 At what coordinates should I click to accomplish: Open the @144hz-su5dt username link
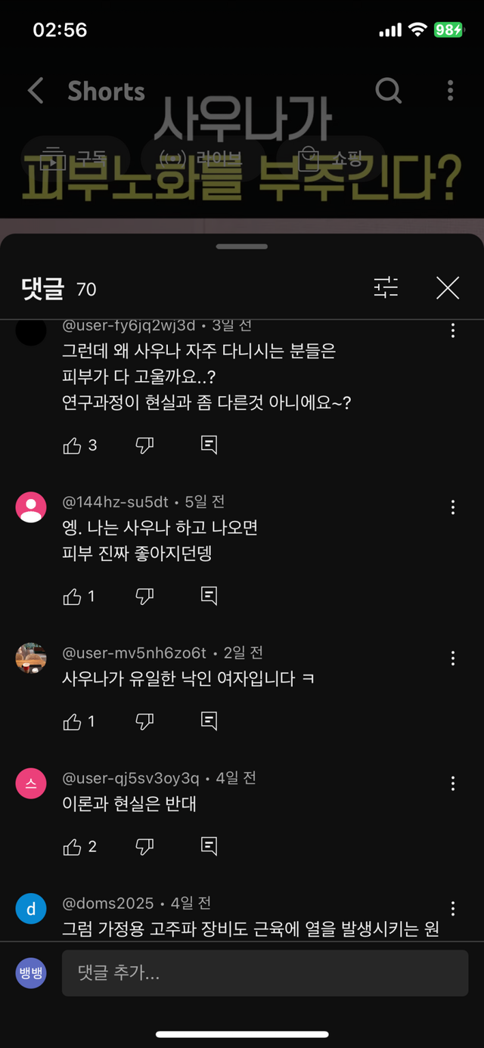click(115, 502)
